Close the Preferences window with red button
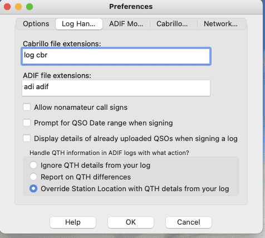Viewport: 265px width, 238px height. point(7,7)
